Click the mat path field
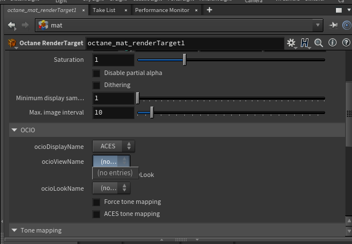The image size is (352, 244). [x=179, y=25]
